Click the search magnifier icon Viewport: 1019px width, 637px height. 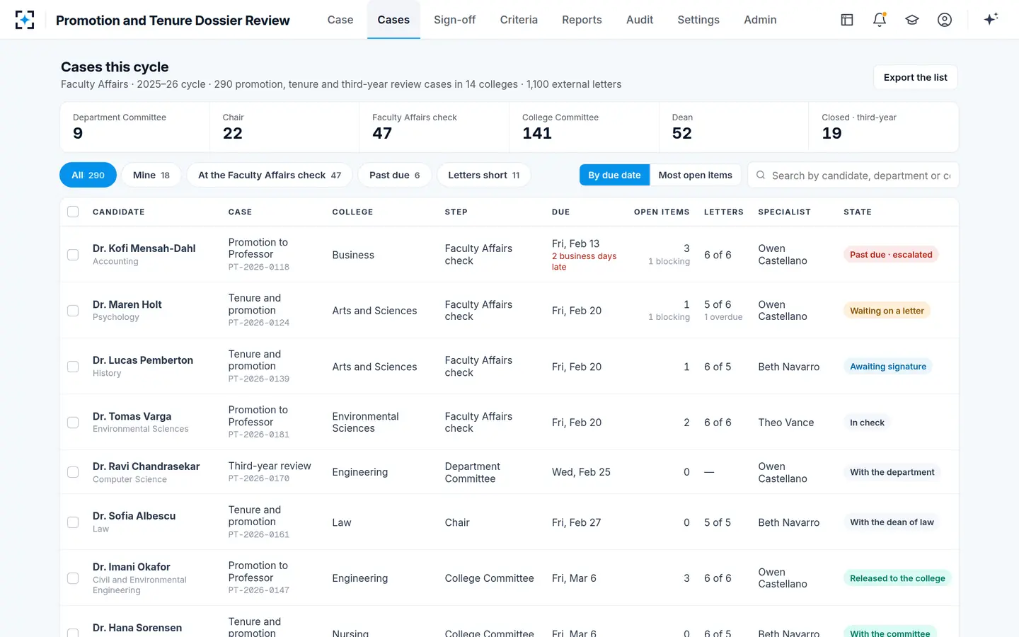(761, 175)
